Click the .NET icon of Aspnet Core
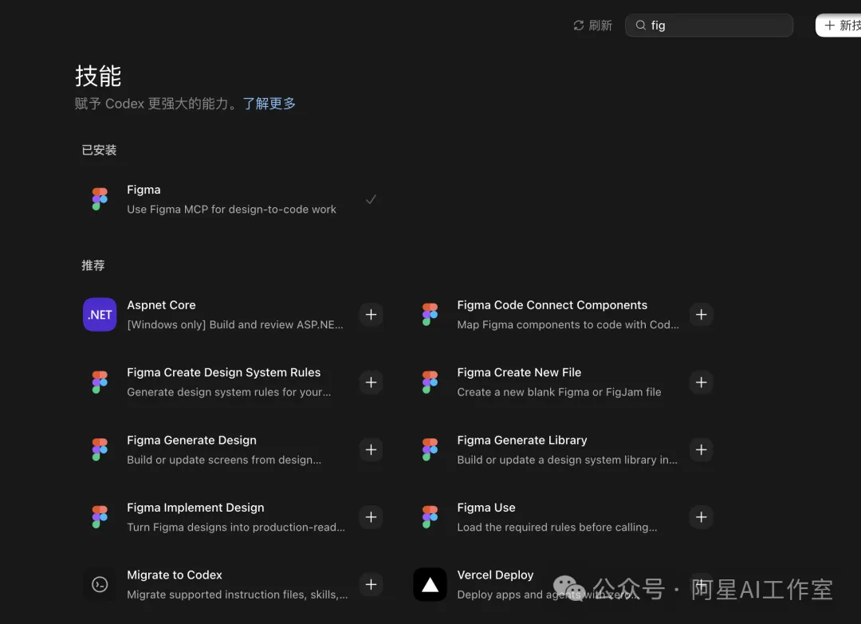 100,315
